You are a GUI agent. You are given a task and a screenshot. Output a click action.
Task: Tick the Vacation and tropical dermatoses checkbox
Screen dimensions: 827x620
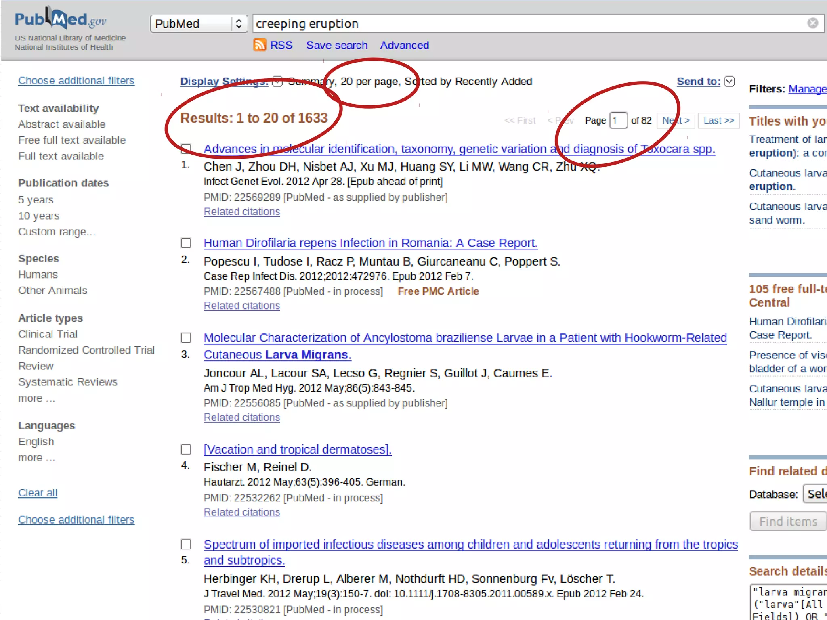click(186, 449)
